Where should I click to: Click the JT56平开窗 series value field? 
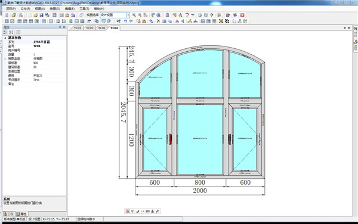pos(50,42)
